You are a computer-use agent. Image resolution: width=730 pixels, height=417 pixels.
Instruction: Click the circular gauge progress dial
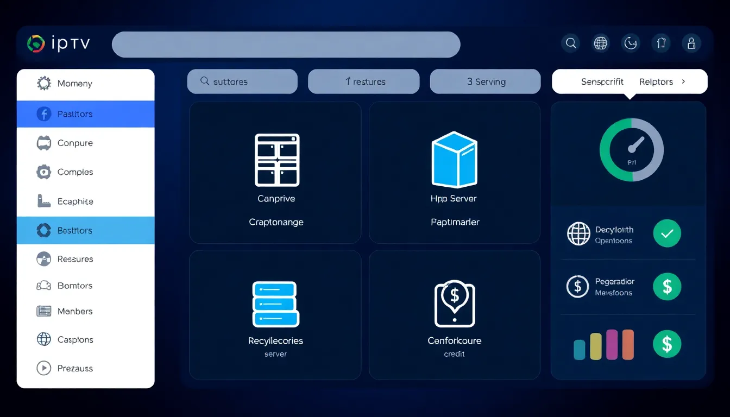(x=631, y=150)
